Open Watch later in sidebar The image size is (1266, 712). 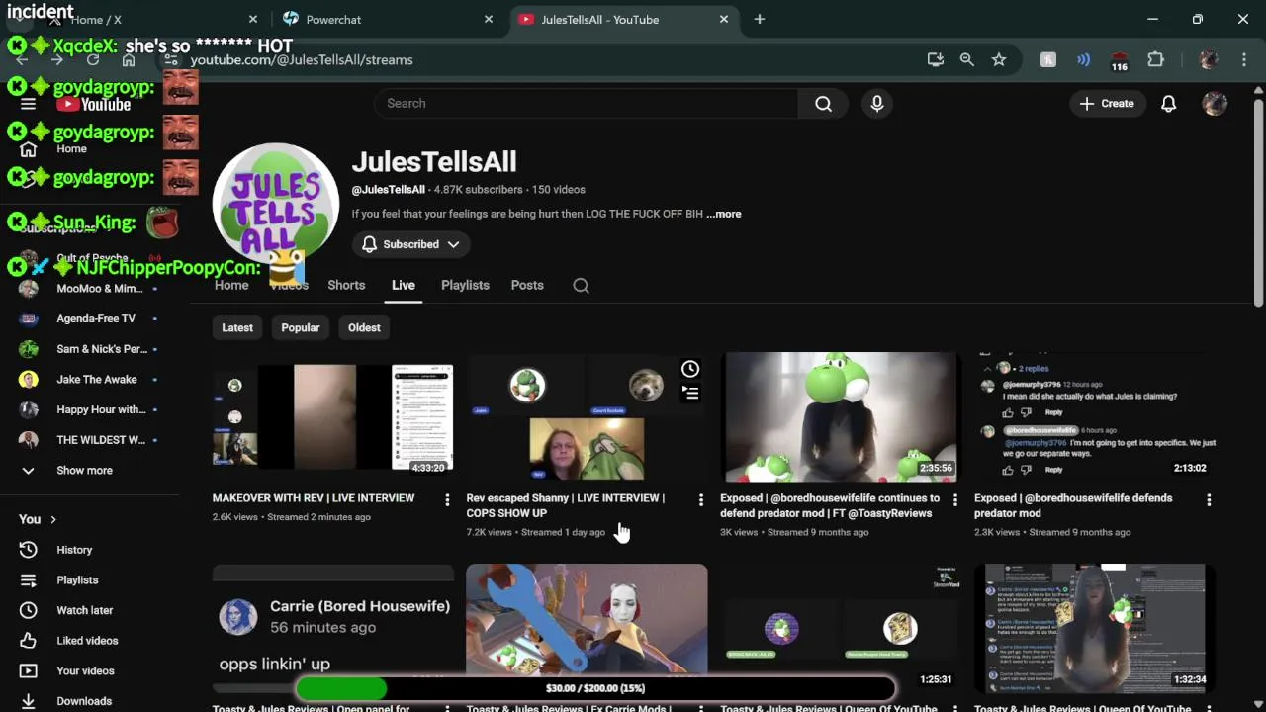click(x=84, y=610)
